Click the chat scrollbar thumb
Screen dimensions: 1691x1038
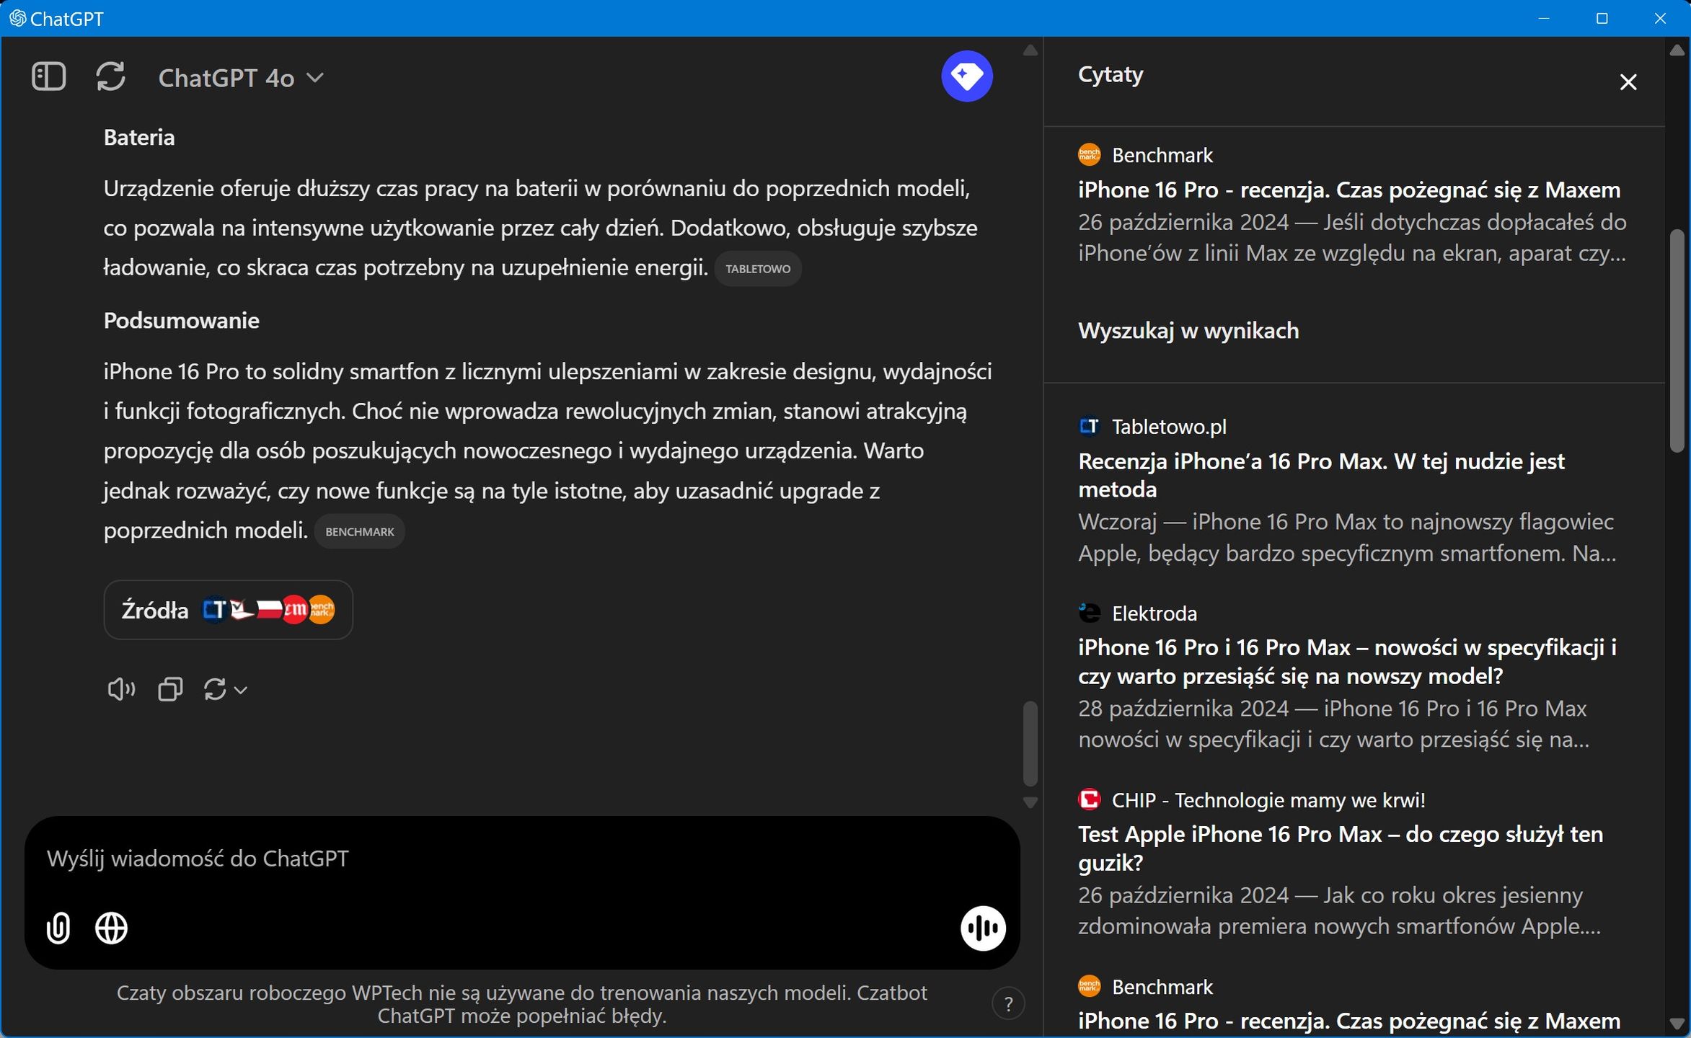pos(1030,743)
